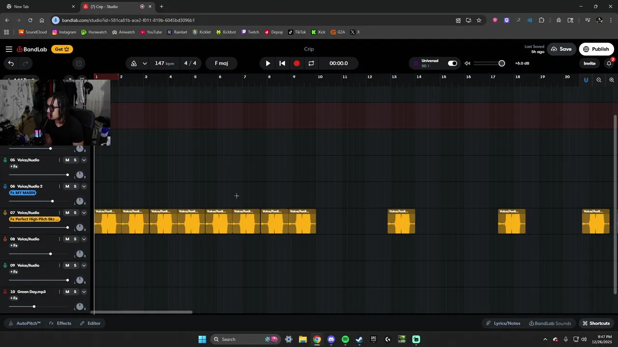618x347 pixels.
Task: Adjust the master volume slider
Action: [489, 63]
